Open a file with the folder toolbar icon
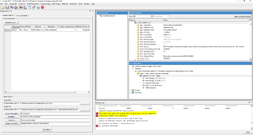253x135 pixels. pos(3,7)
